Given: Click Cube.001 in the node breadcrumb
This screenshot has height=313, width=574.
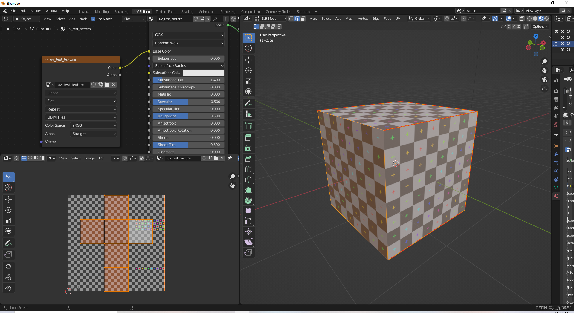Looking at the screenshot, I should [44, 29].
